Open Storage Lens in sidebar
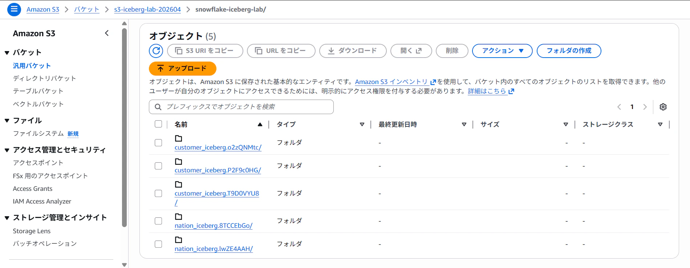Viewport: 690px width, 268px height. 32,231
